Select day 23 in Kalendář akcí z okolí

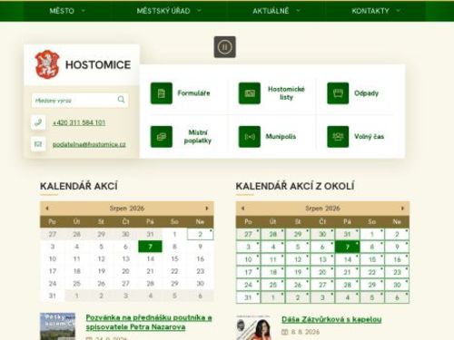[397, 272]
